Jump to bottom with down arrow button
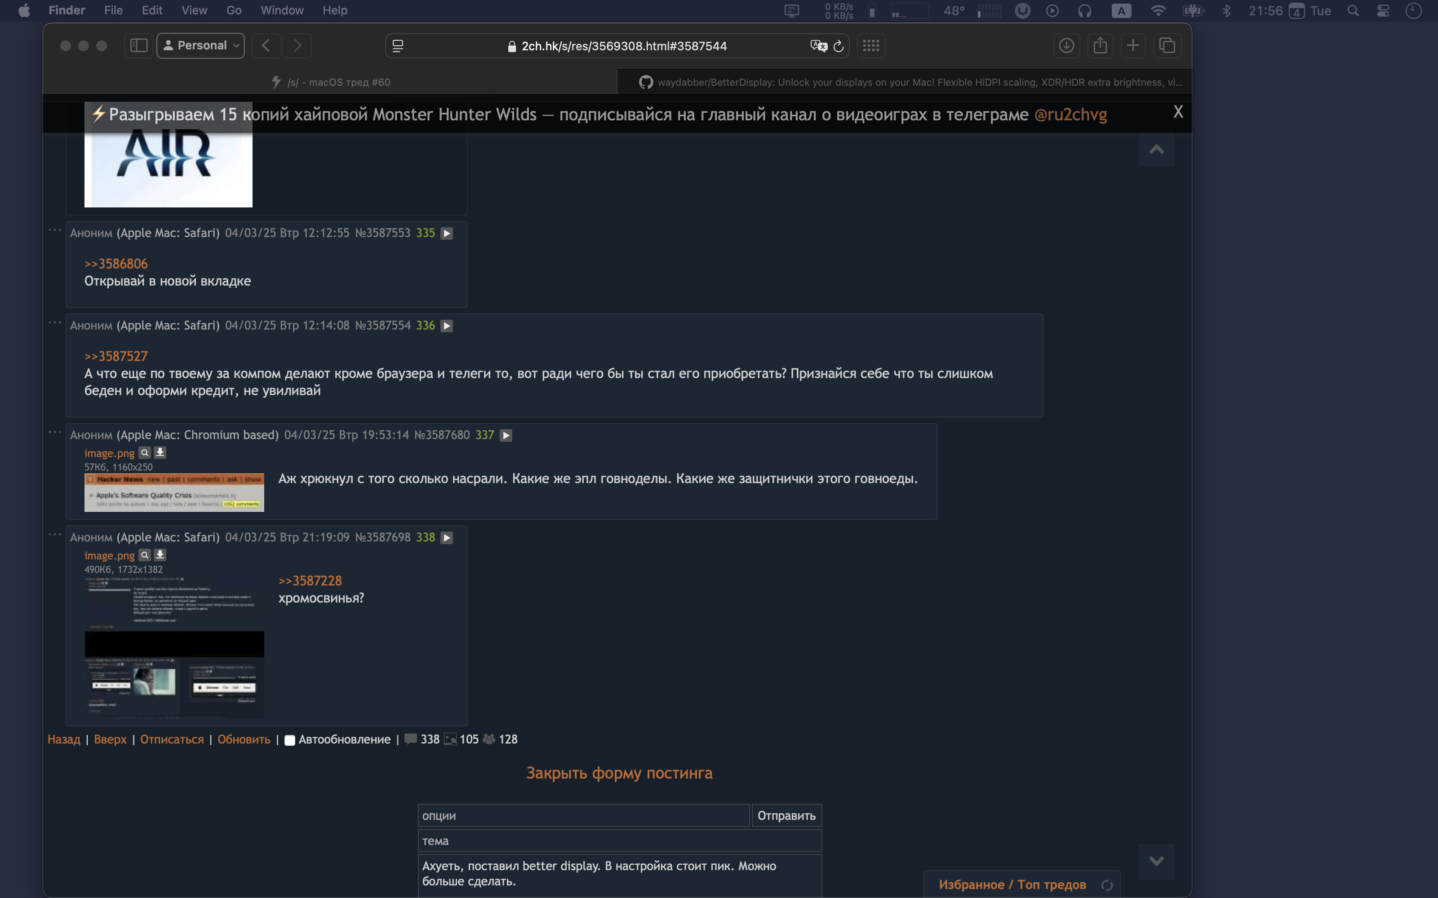 [x=1156, y=861]
